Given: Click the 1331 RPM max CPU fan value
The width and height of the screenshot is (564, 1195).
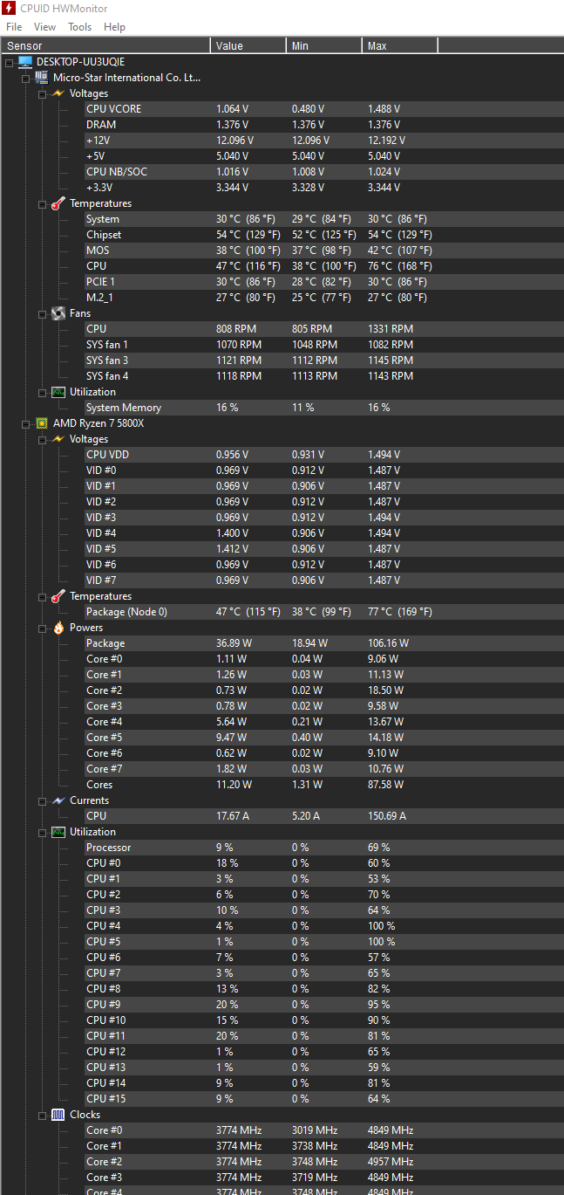Looking at the screenshot, I should coord(391,329).
